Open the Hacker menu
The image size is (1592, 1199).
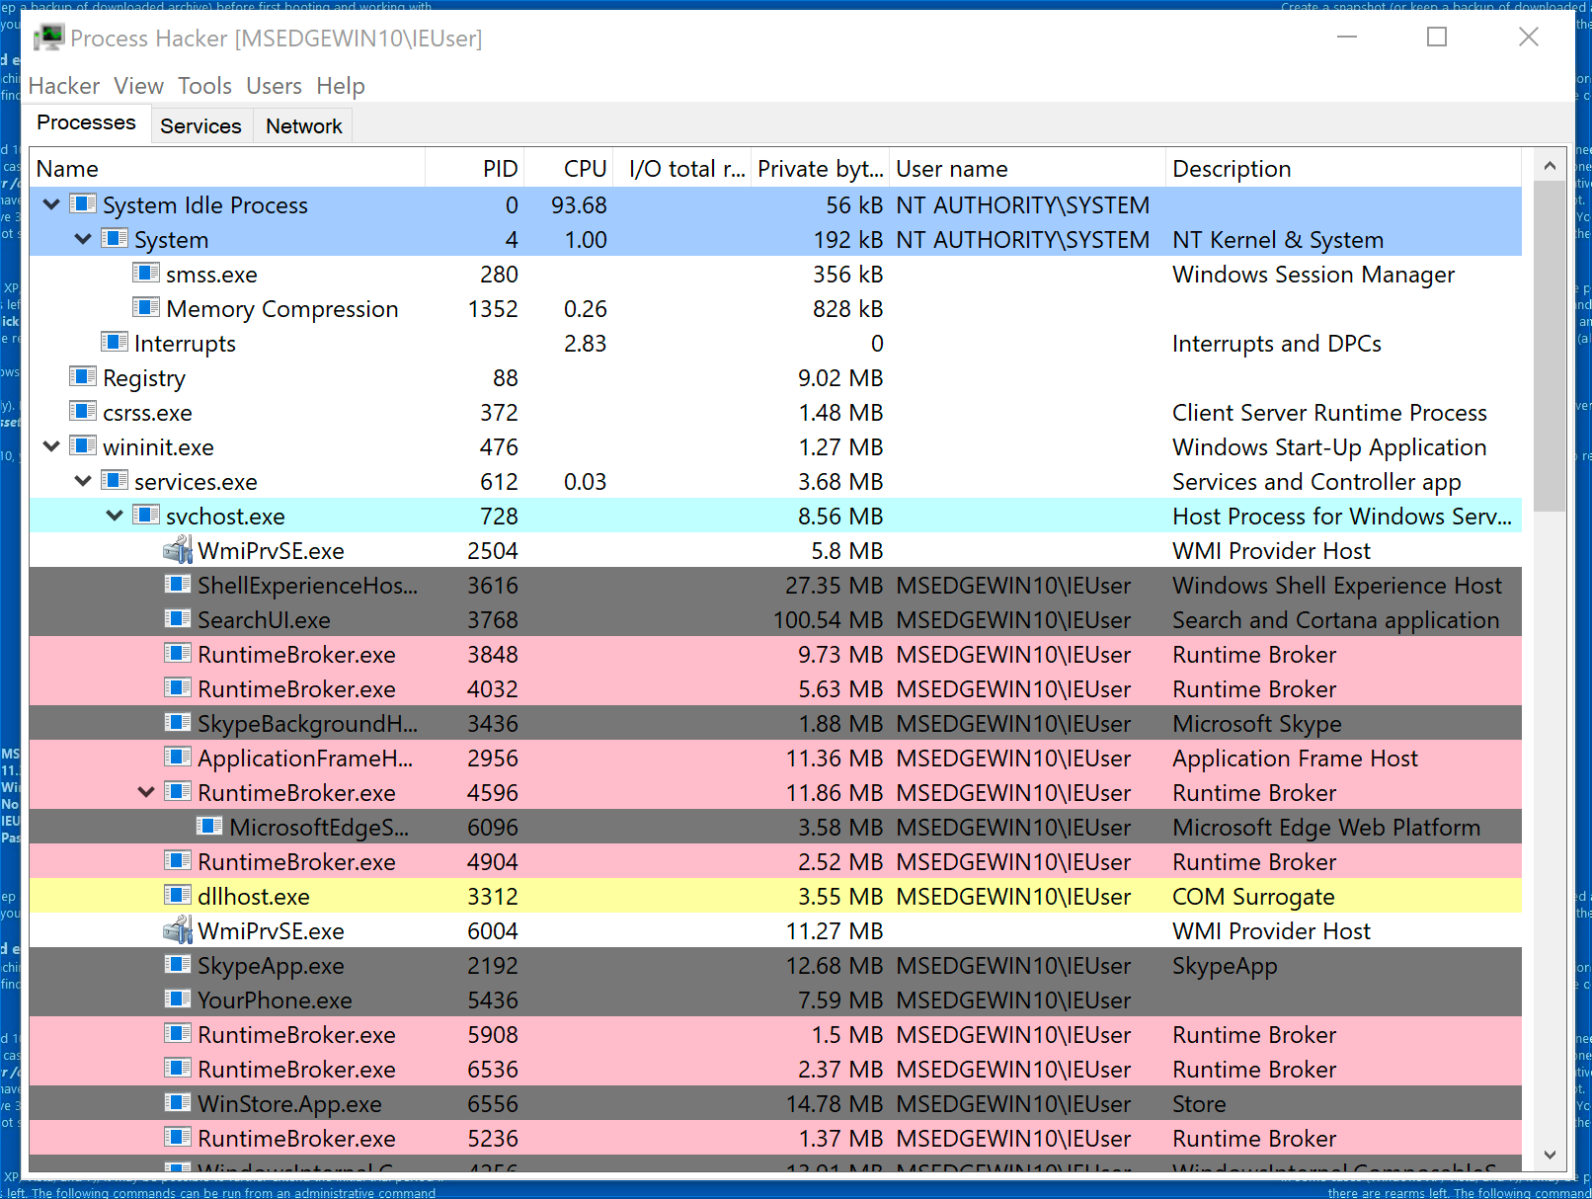[64, 86]
